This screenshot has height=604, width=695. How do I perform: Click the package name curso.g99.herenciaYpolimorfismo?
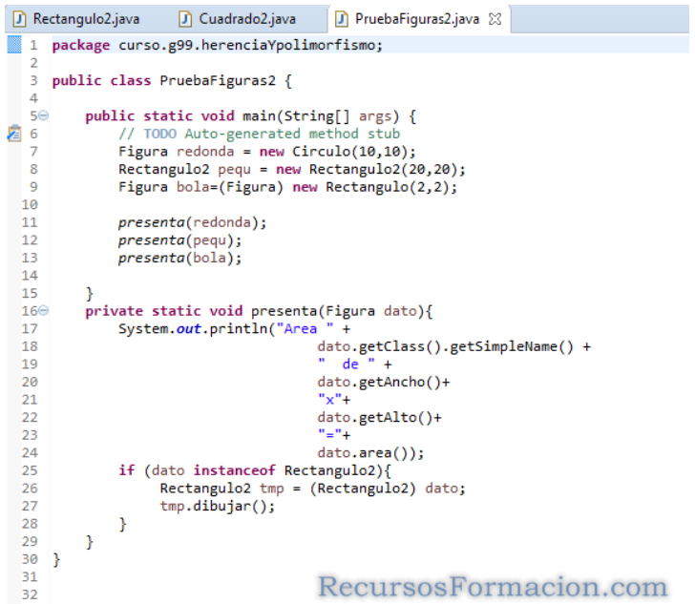(246, 45)
